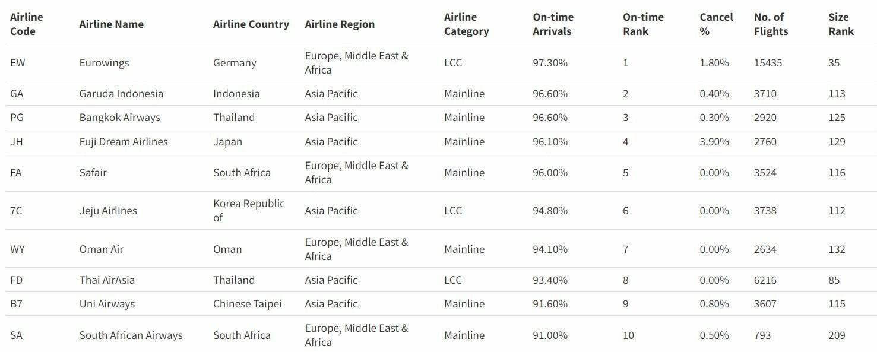Click the Airline Code column header
Image resolution: width=877 pixels, height=352 pixels.
point(27,24)
